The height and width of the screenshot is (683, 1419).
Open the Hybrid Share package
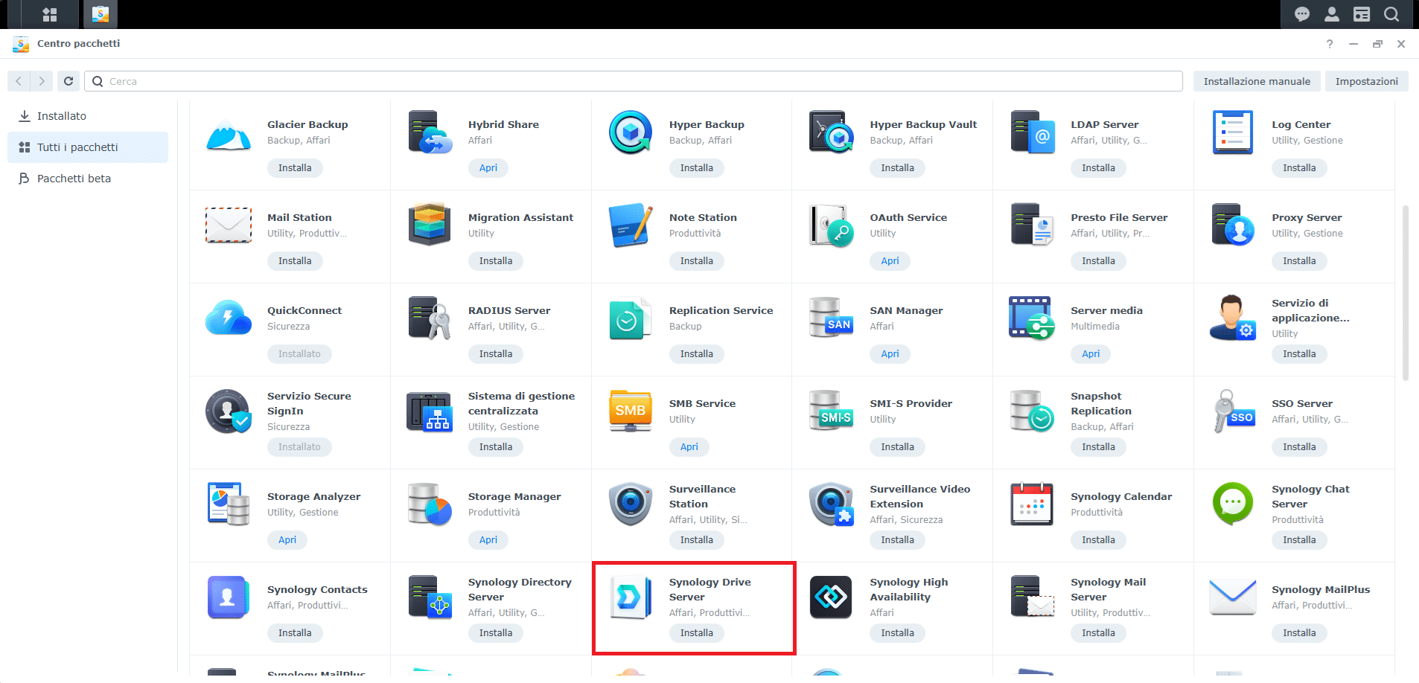[488, 168]
